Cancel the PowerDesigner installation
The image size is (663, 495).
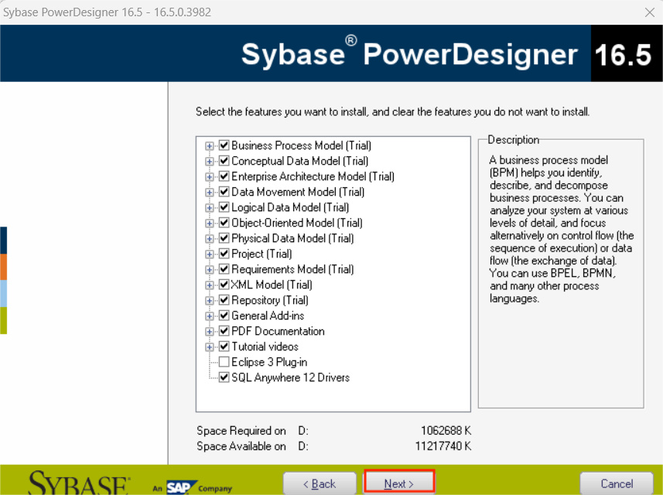coord(616,482)
